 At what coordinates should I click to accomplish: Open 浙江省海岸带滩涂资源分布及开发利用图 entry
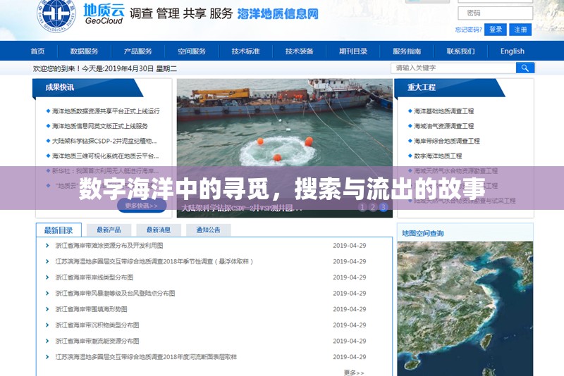pos(109,246)
